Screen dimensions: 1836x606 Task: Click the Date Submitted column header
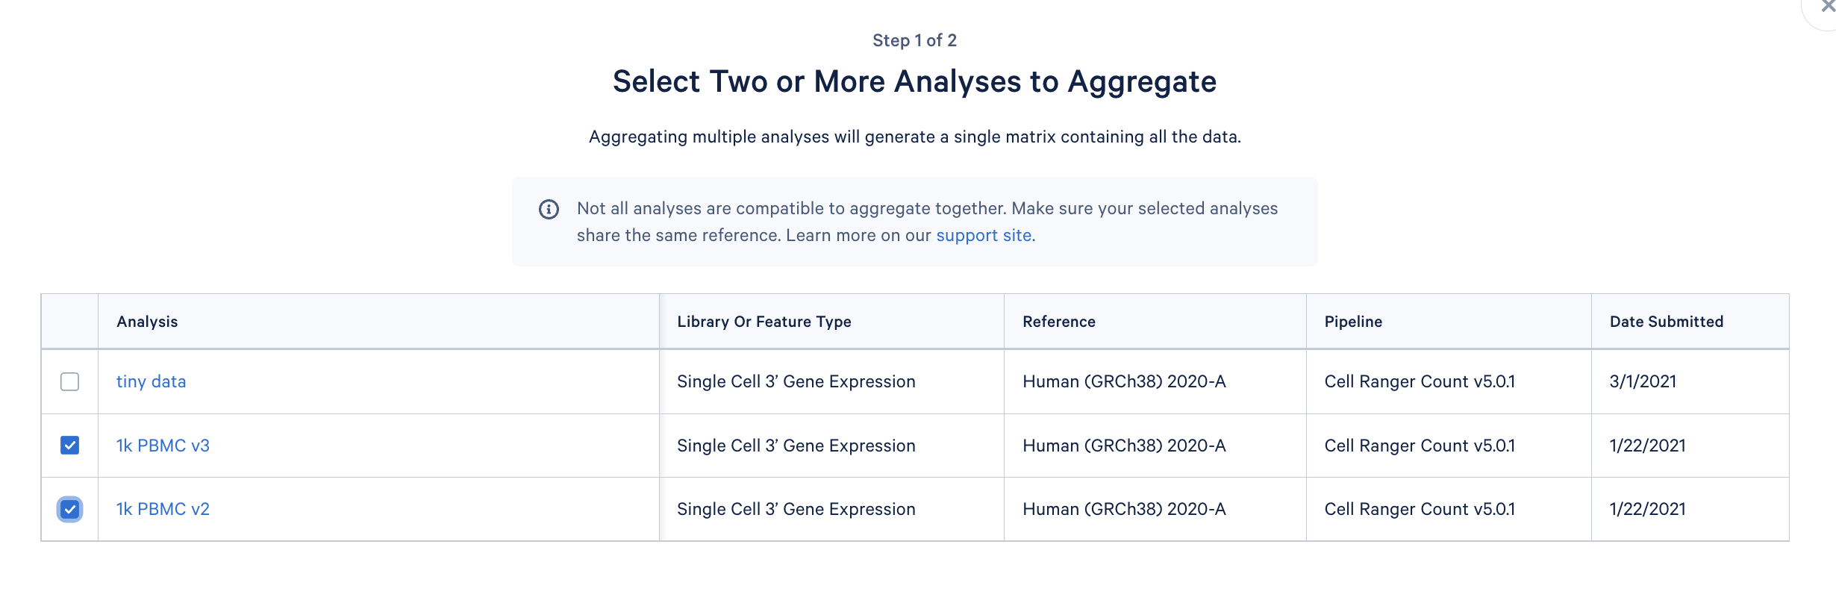click(x=1666, y=322)
